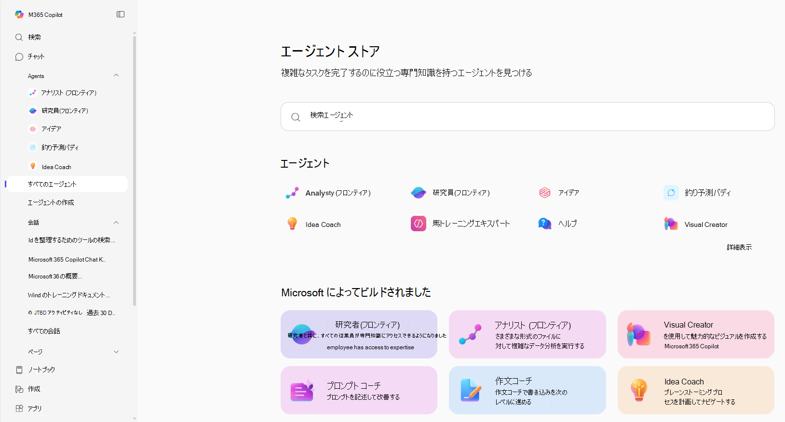Click アイデア text in sidebar

(x=51, y=129)
